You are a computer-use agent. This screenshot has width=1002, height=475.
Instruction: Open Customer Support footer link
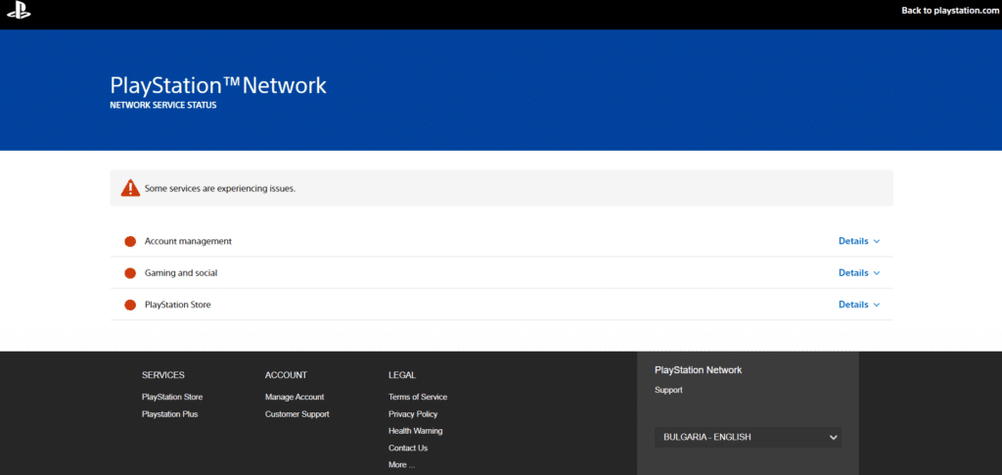coord(297,414)
